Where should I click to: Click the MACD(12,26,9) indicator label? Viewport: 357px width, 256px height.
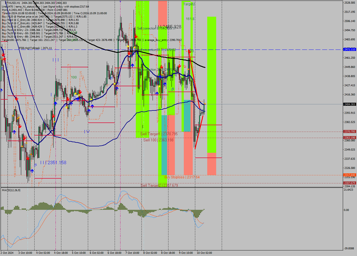pos(11,190)
